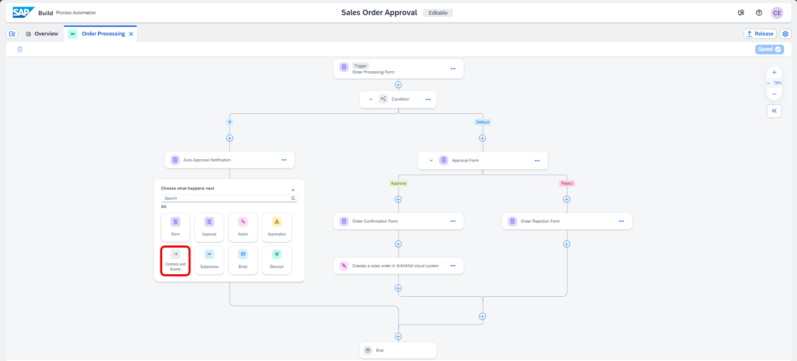Click the Sales Order Approval title

pos(379,12)
